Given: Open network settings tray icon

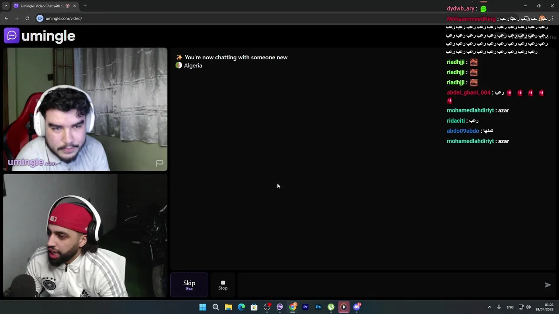Looking at the screenshot, I should coord(521,307).
